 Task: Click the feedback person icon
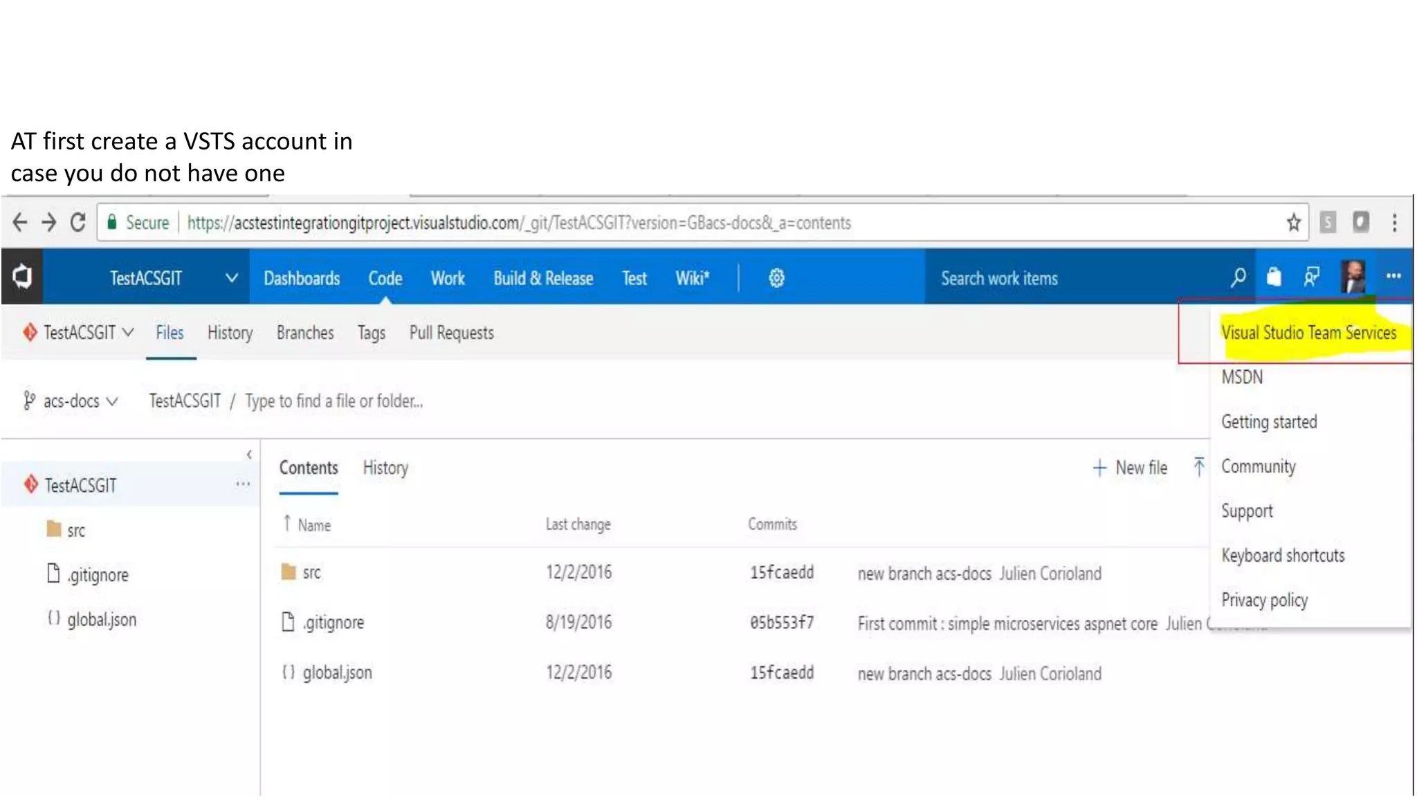[1311, 277]
